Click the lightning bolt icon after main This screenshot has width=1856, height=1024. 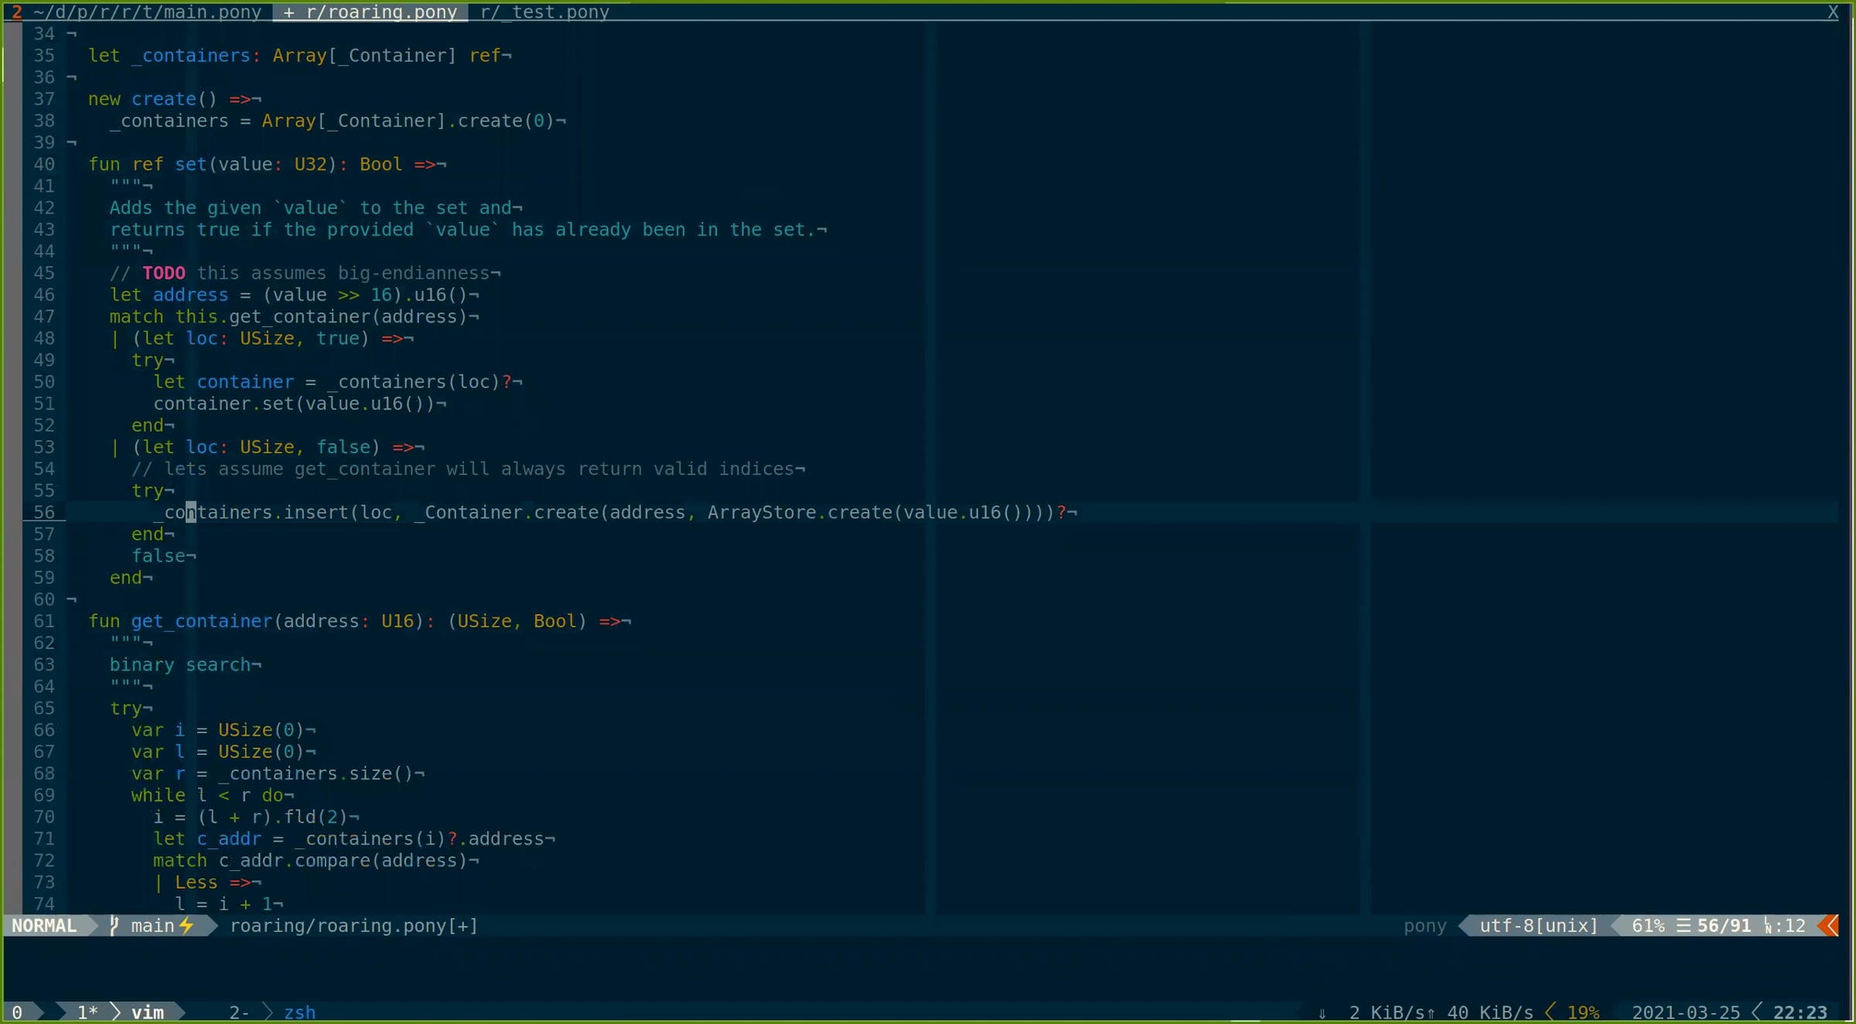[x=186, y=926]
